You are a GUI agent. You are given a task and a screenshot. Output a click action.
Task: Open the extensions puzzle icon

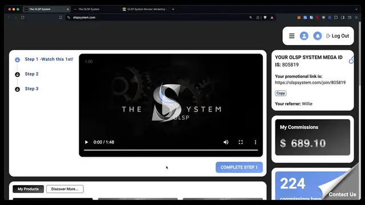(336, 18)
